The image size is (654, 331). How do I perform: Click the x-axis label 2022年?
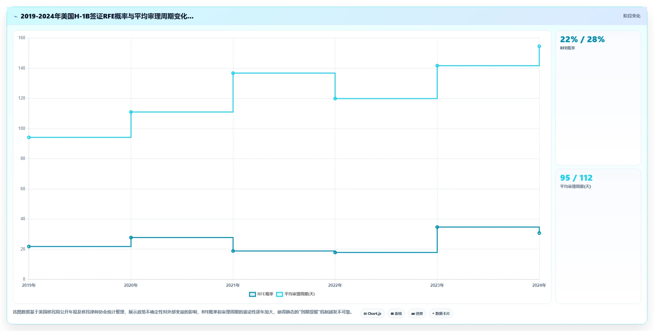[335, 285]
